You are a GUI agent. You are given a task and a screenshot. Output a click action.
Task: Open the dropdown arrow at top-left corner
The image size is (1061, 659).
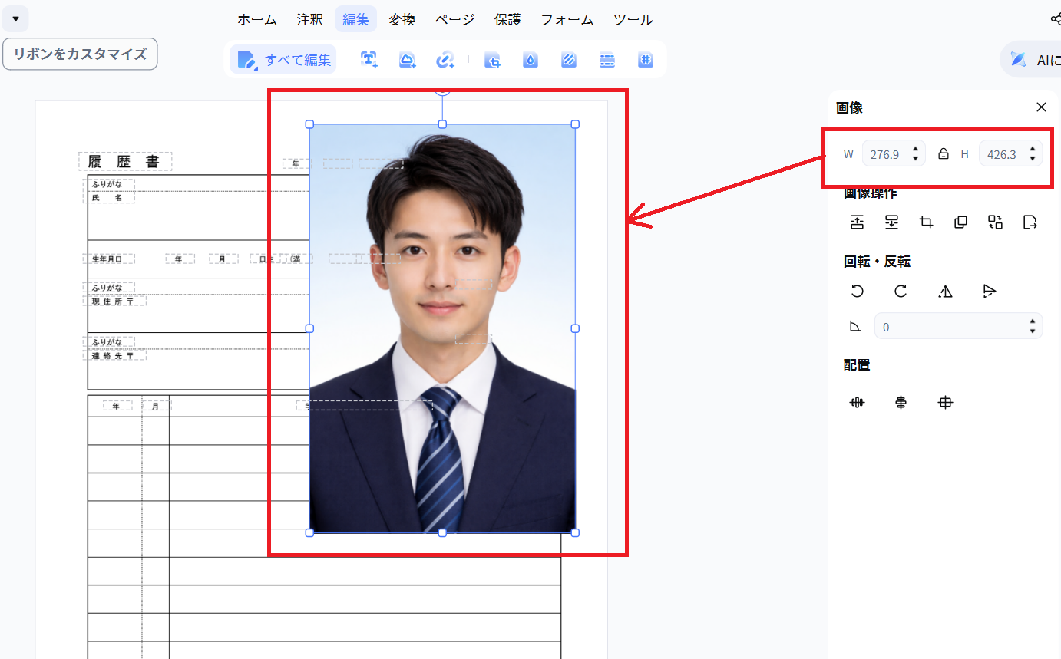coord(15,18)
